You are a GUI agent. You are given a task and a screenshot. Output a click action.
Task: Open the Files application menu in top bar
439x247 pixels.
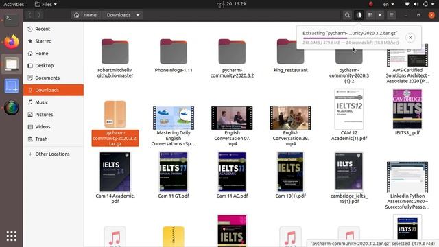tap(46, 4)
